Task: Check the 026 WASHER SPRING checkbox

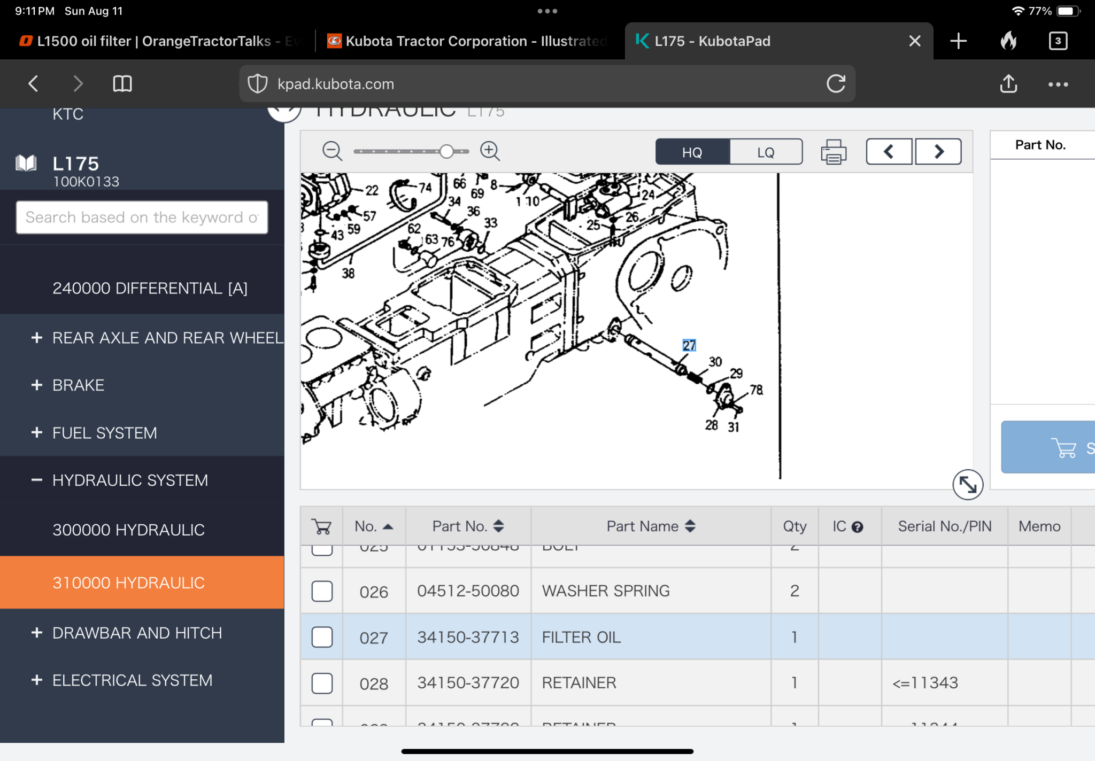Action: [x=322, y=591]
